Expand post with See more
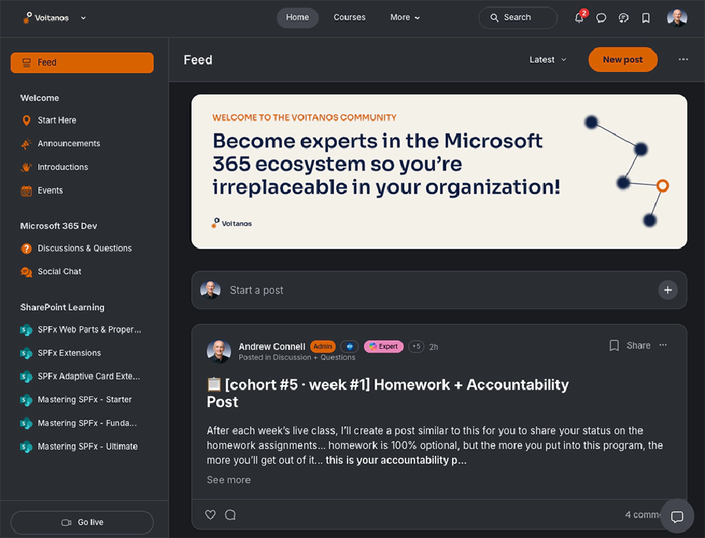Screen dimensions: 705x538 (x=228, y=480)
